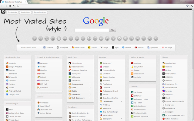Expand the Inspiration folder in Design
This screenshot has width=194, height=121.
tap(111, 101)
